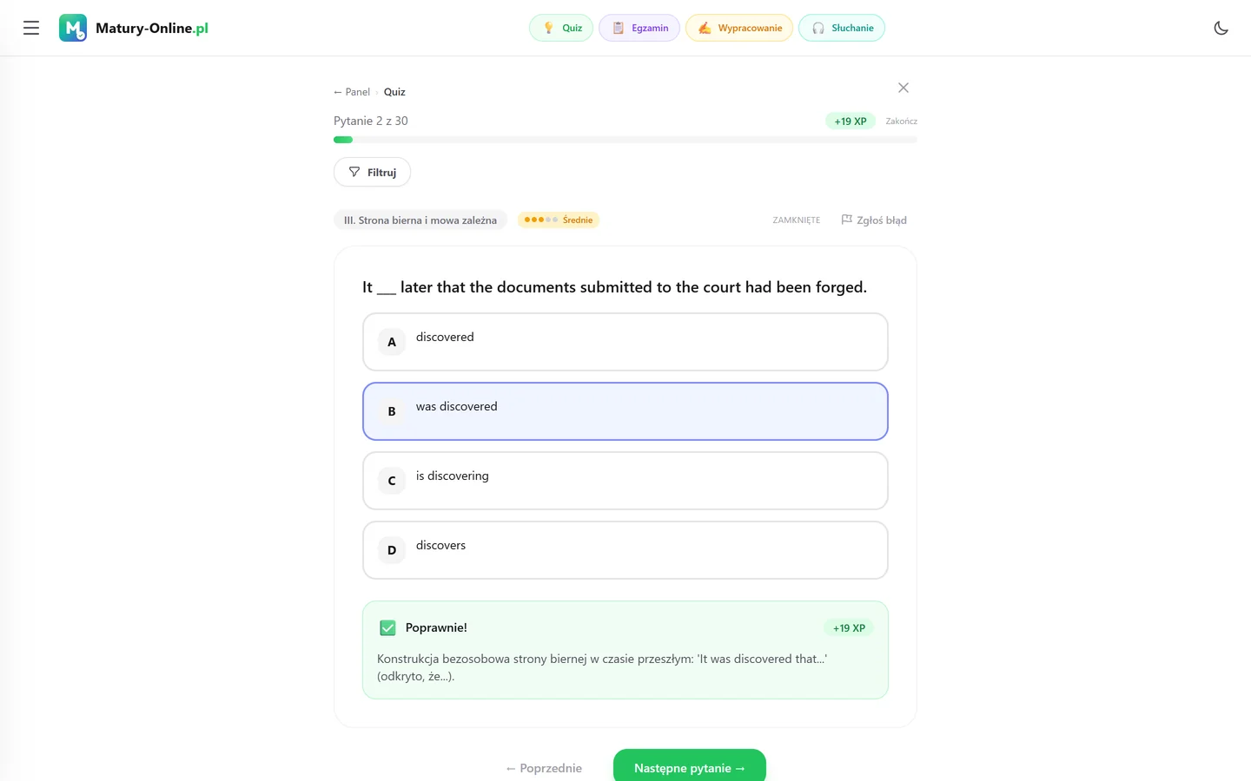Go back with Poprzednie link

[x=544, y=768]
